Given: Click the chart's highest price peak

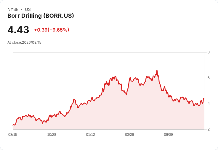Looking at the screenshot, I should tap(157, 71).
